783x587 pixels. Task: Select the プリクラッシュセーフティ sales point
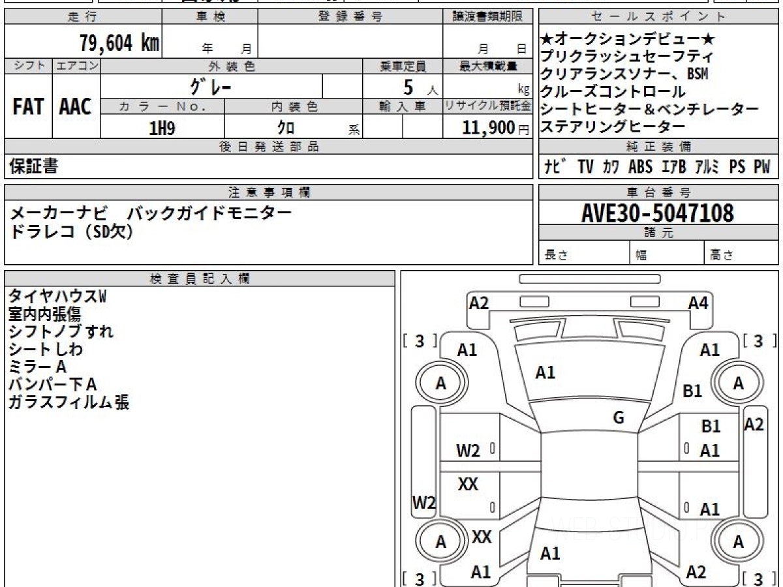[x=627, y=57]
